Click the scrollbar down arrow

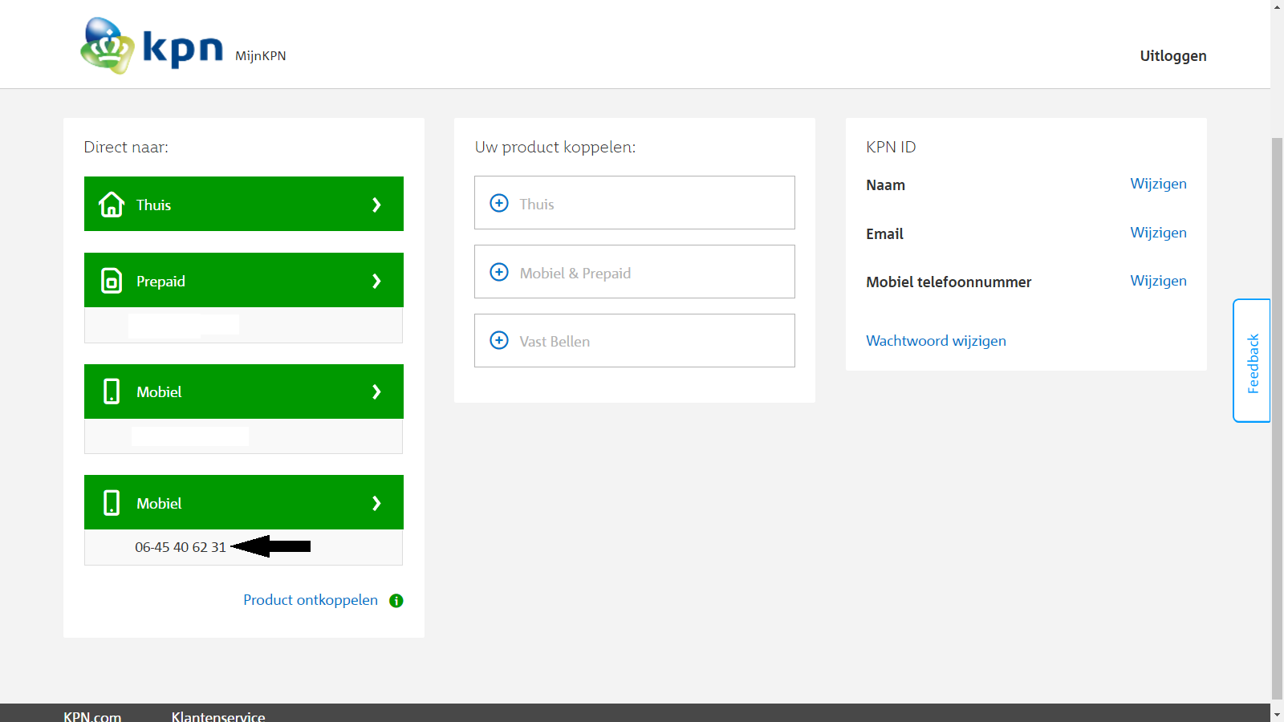(1277, 714)
